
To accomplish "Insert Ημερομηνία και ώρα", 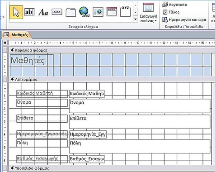I will [184, 19].
